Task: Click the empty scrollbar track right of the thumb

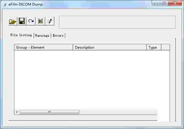Action: (118, 112)
